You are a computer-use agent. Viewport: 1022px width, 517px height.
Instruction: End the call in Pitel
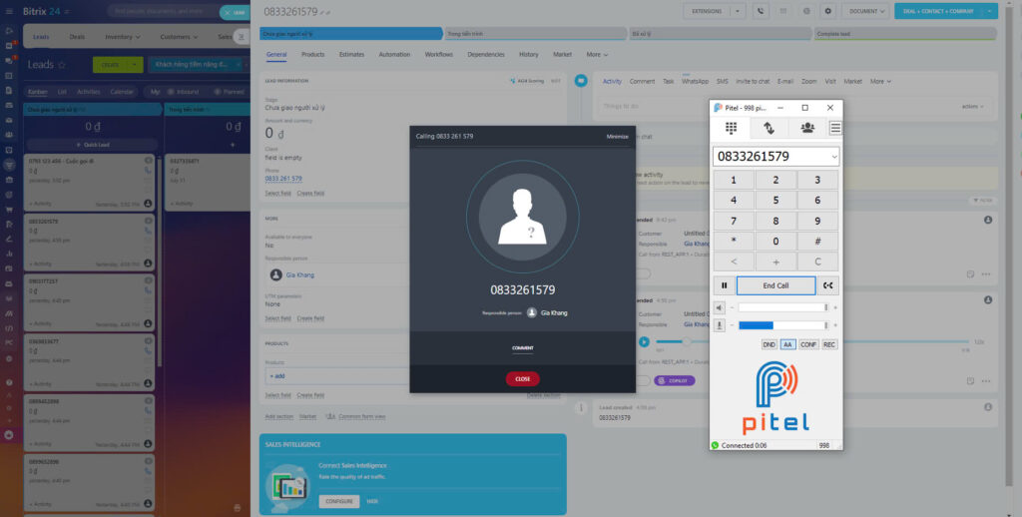click(x=775, y=285)
